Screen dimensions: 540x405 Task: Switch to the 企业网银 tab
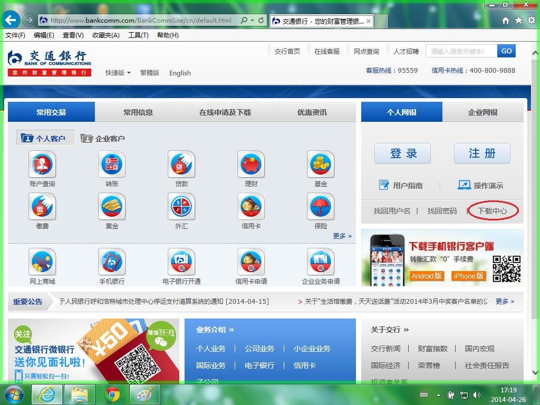point(483,112)
